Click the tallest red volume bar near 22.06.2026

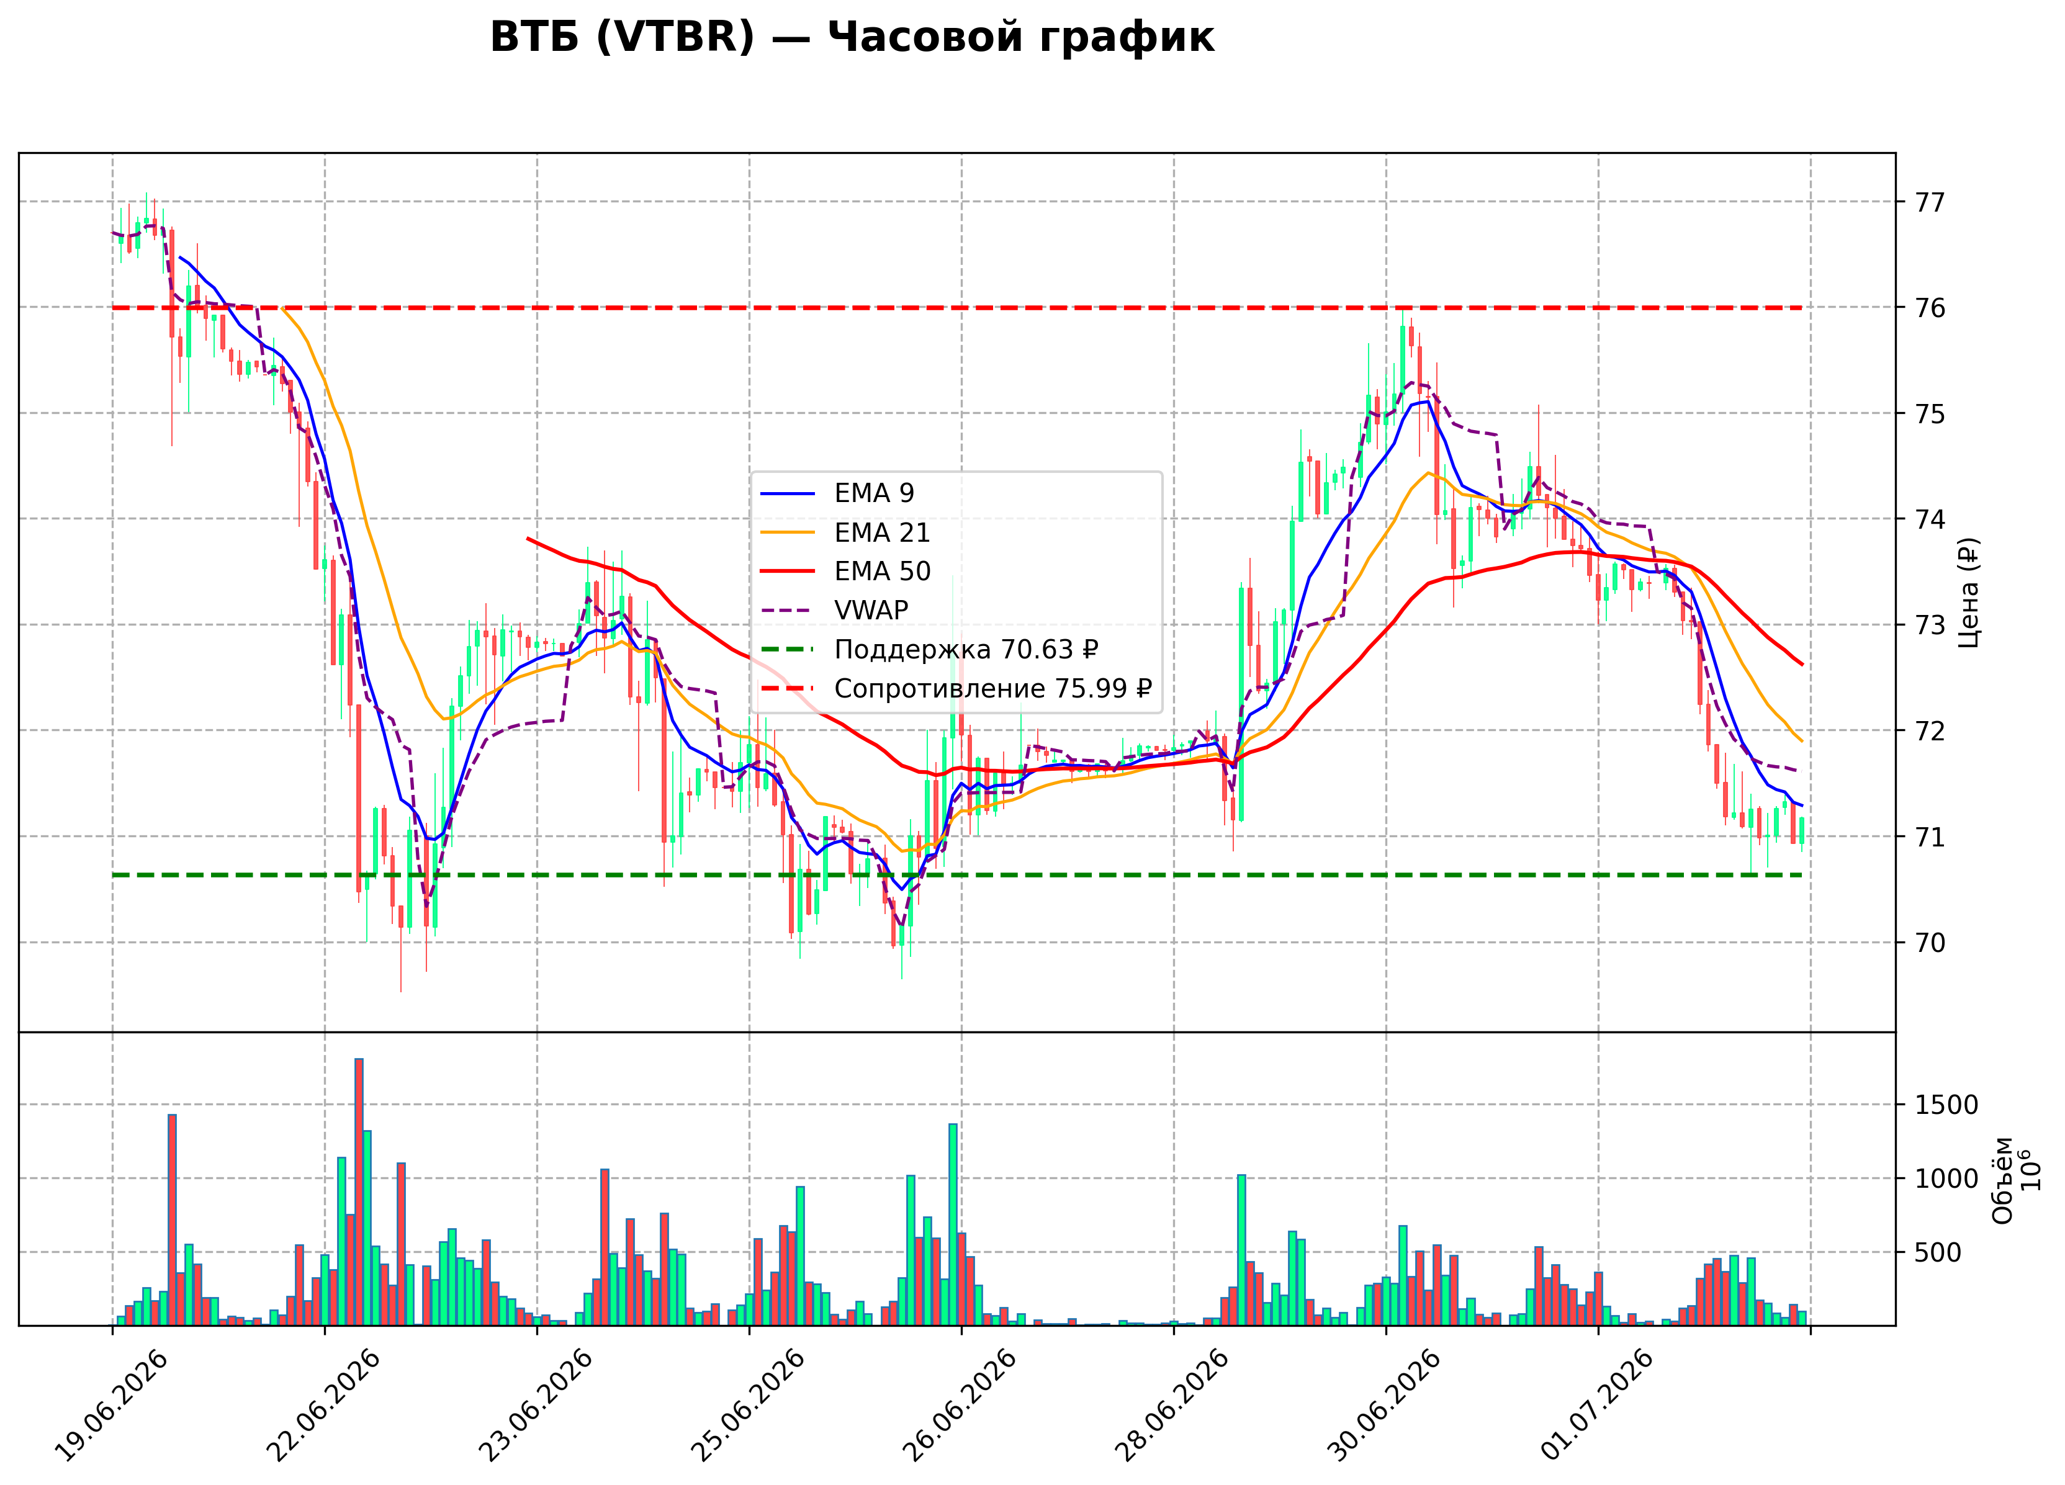pos(359,1192)
